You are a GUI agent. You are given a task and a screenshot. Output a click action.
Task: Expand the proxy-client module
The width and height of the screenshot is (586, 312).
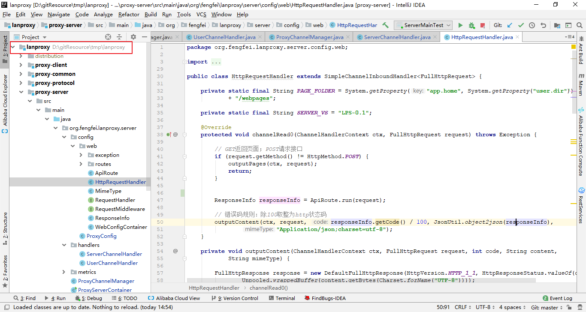click(x=21, y=65)
